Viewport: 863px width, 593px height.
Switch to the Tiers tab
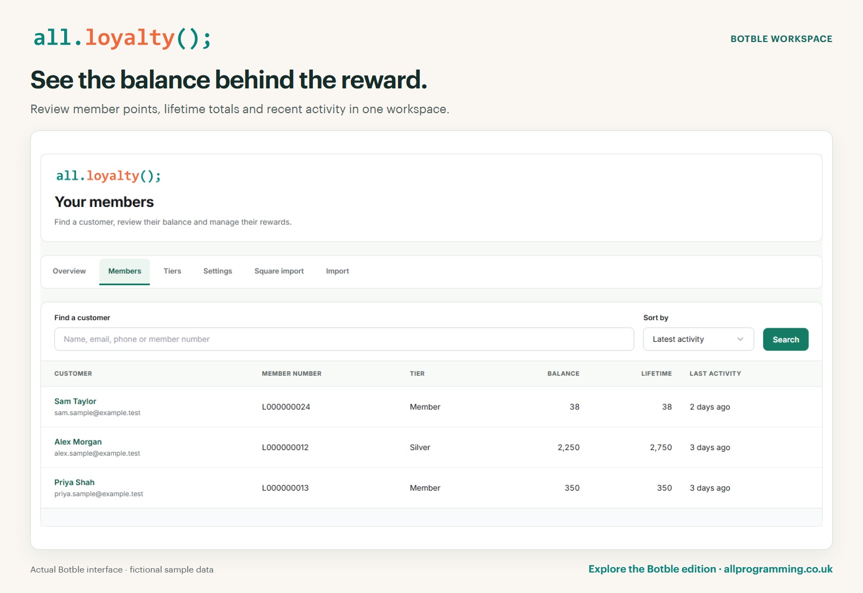[173, 271]
